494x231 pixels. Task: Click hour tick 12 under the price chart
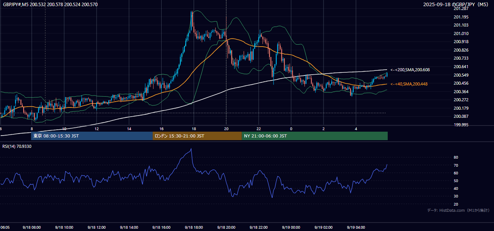pos(96,129)
